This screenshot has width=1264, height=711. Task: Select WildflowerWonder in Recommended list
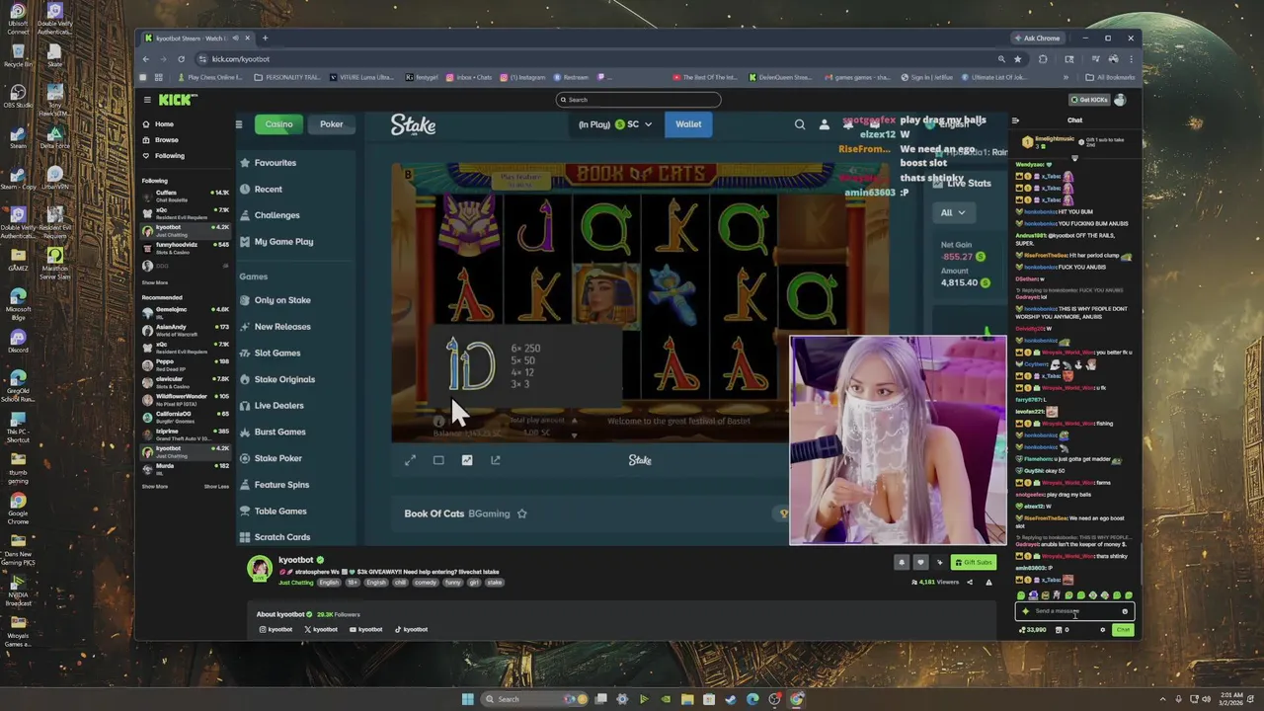tap(185, 399)
